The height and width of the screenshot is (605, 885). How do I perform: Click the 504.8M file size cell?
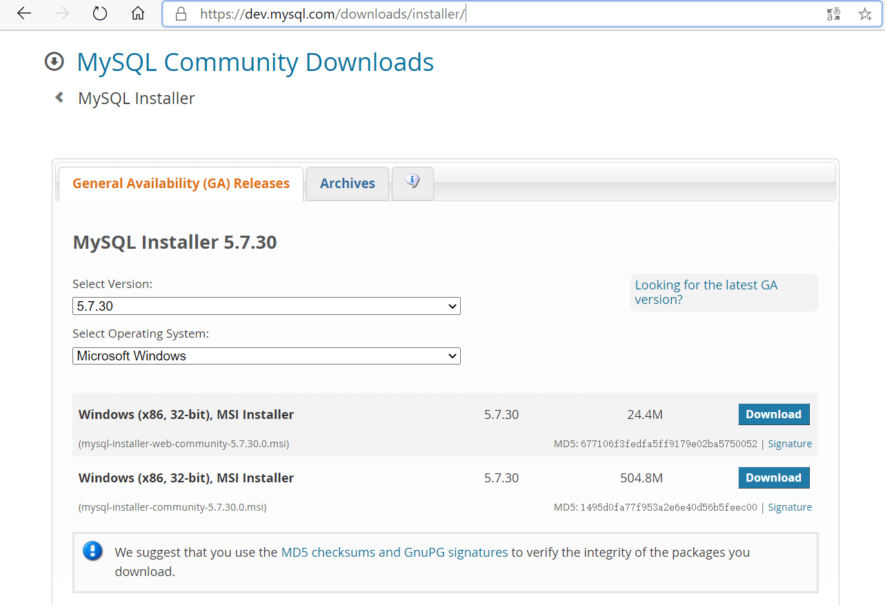642,478
